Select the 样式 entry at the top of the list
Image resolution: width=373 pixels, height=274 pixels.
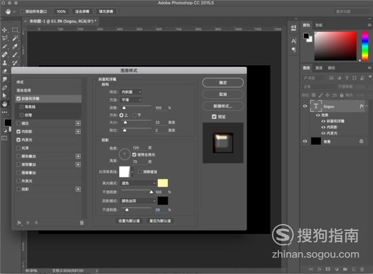[x=48, y=82]
